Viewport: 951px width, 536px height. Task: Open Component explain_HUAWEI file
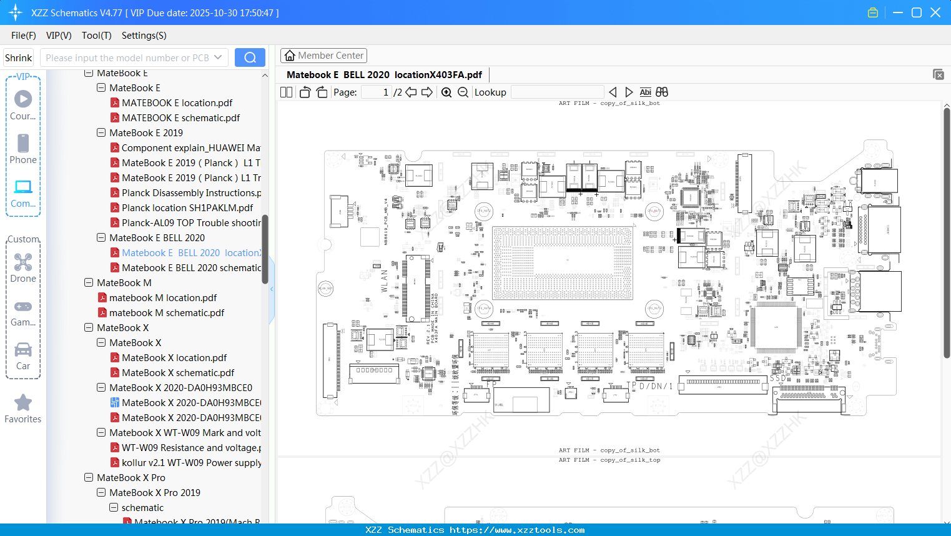[x=191, y=148]
